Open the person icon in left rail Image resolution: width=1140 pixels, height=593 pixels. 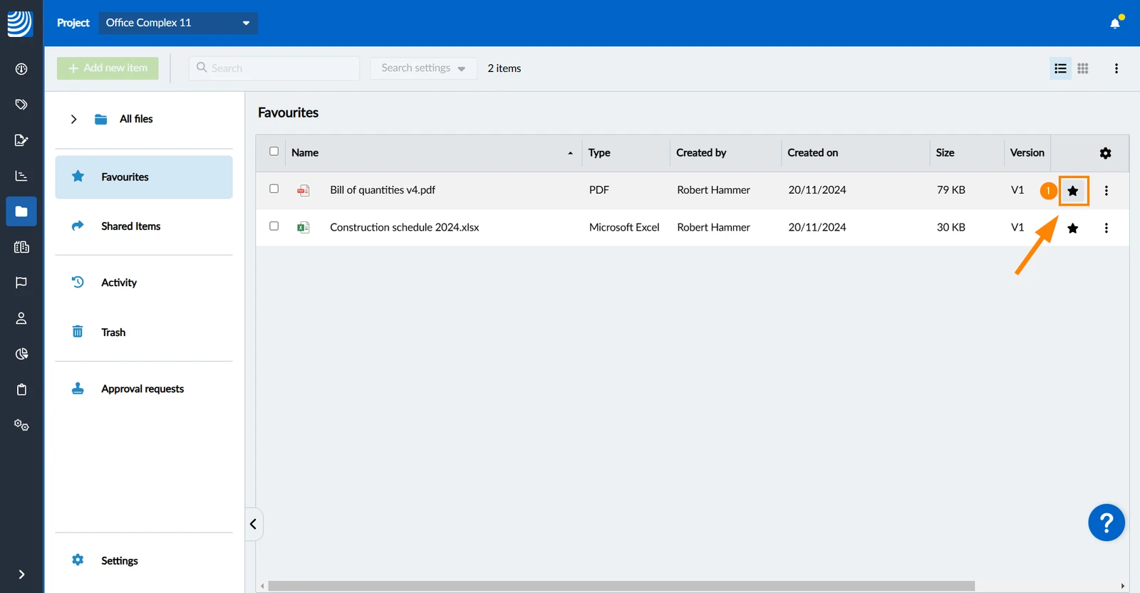click(21, 318)
